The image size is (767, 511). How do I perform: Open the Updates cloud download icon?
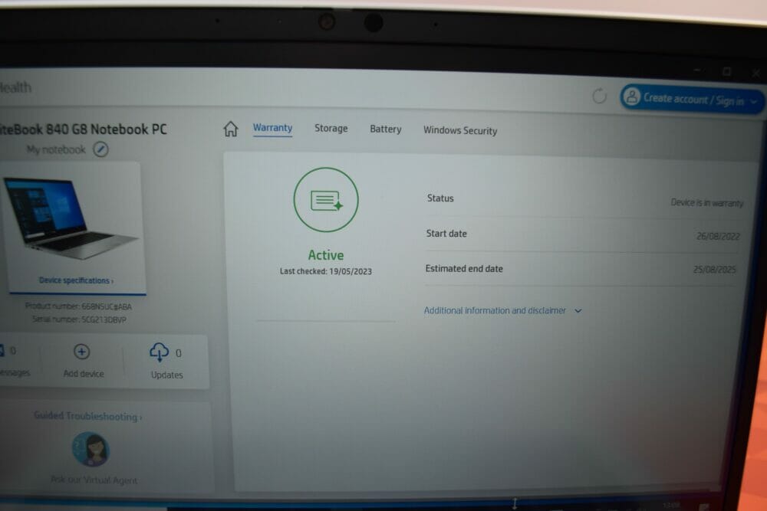(159, 352)
